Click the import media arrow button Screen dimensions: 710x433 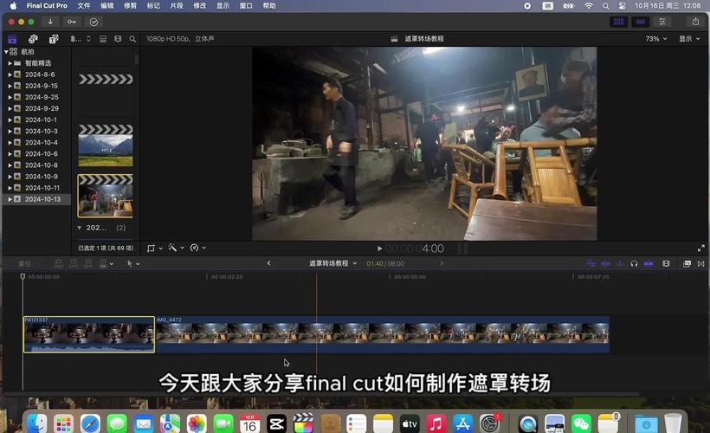click(50, 22)
